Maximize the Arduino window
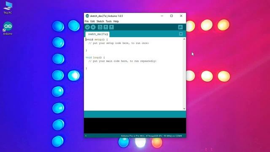Screen dimensions: 270x152 172,16
